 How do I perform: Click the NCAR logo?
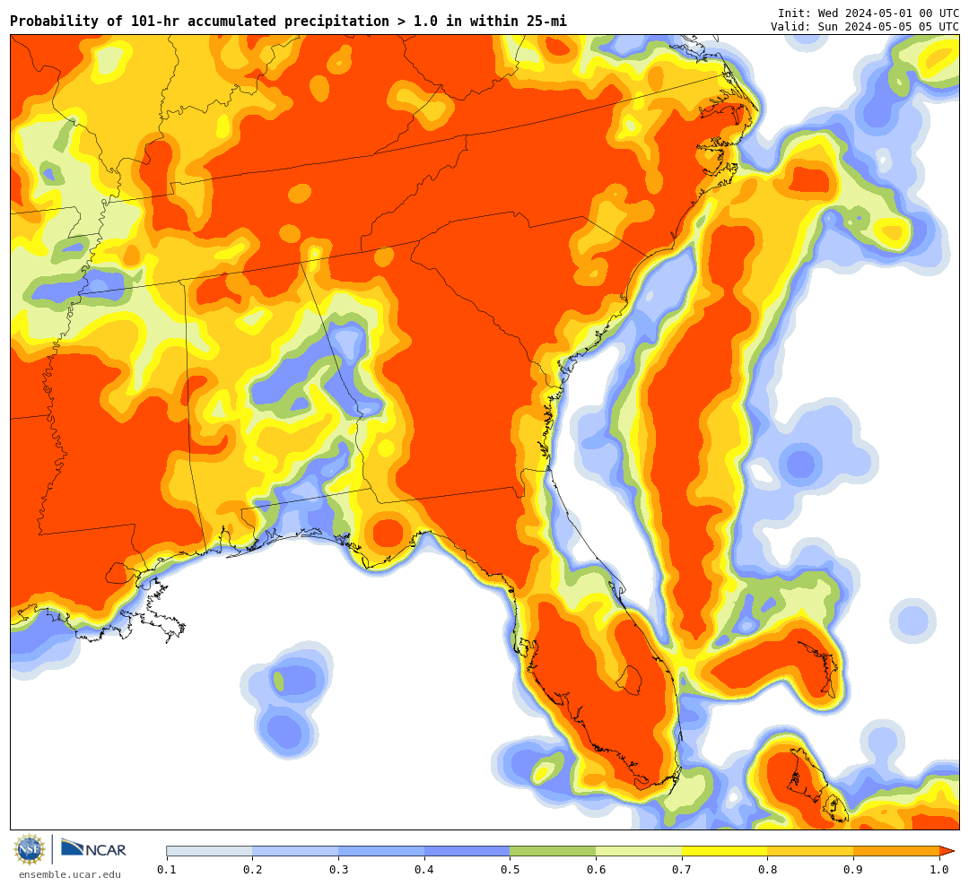[x=93, y=848]
